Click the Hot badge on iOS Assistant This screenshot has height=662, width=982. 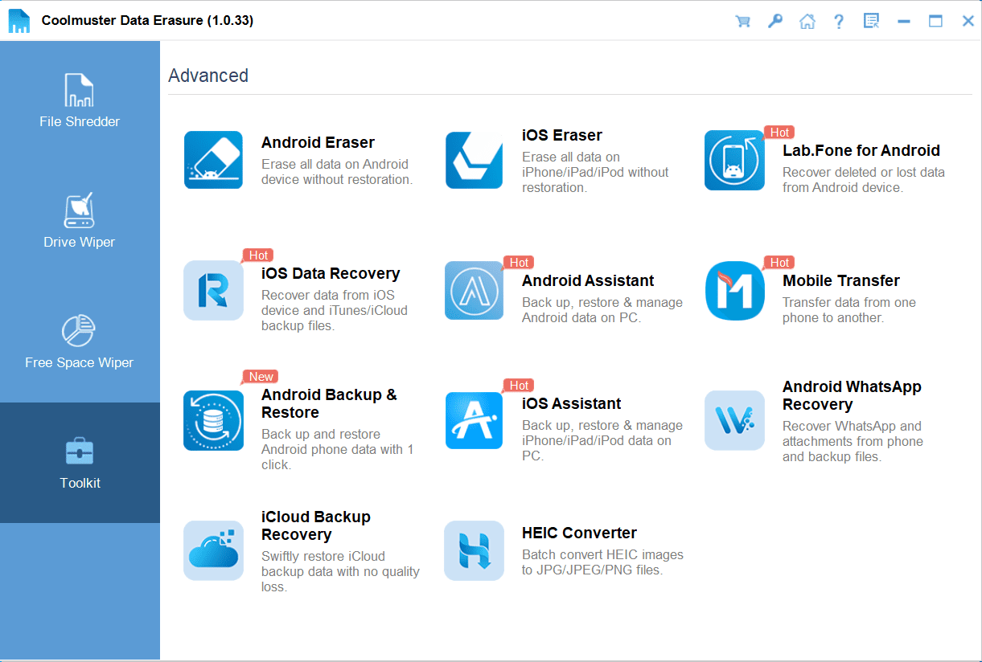[x=519, y=386]
